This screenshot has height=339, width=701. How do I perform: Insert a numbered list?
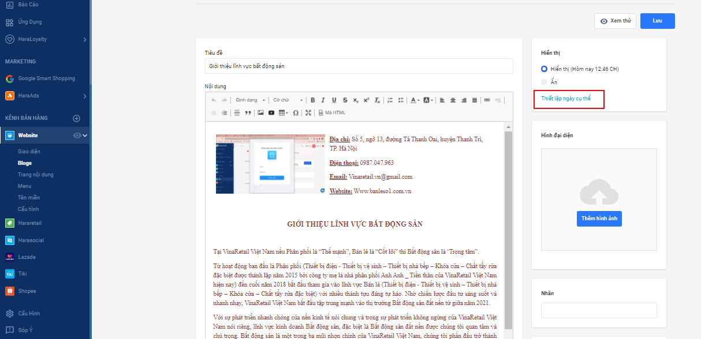pyautogui.click(x=390, y=100)
